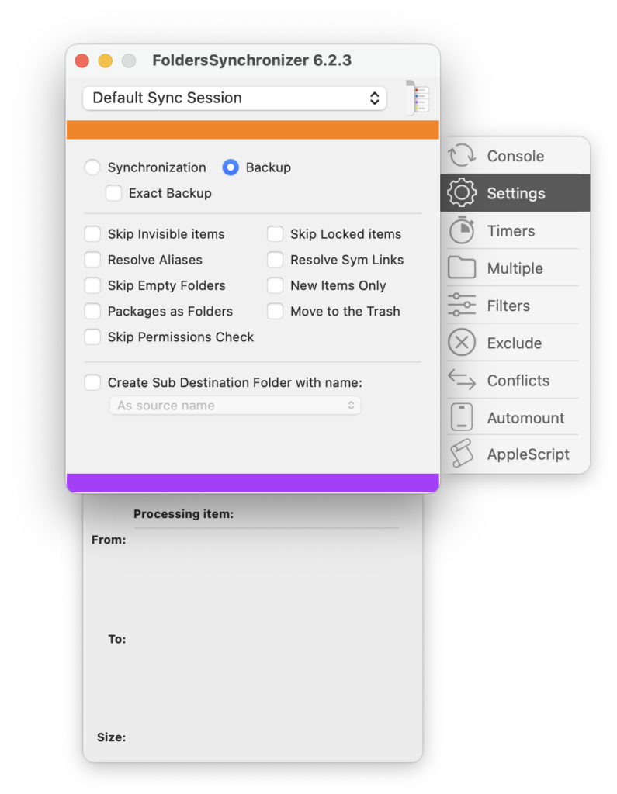This screenshot has width=617, height=794.
Task: Open the AppleScript panel label
Action: (x=529, y=454)
